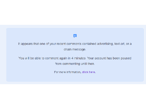Click "from commenting until then." line

[x=75, y=64]
